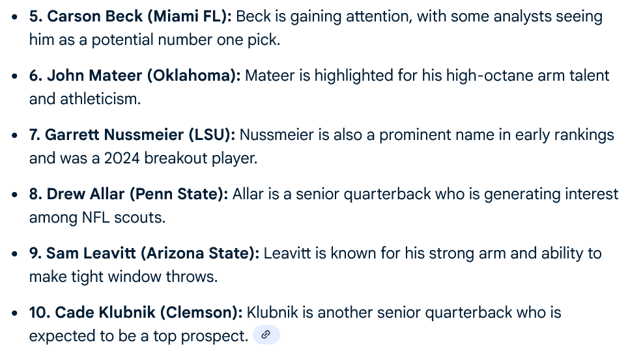Click the bullet point before Cade Klubnik
This screenshot has width=643, height=362.
pyautogui.click(x=15, y=314)
